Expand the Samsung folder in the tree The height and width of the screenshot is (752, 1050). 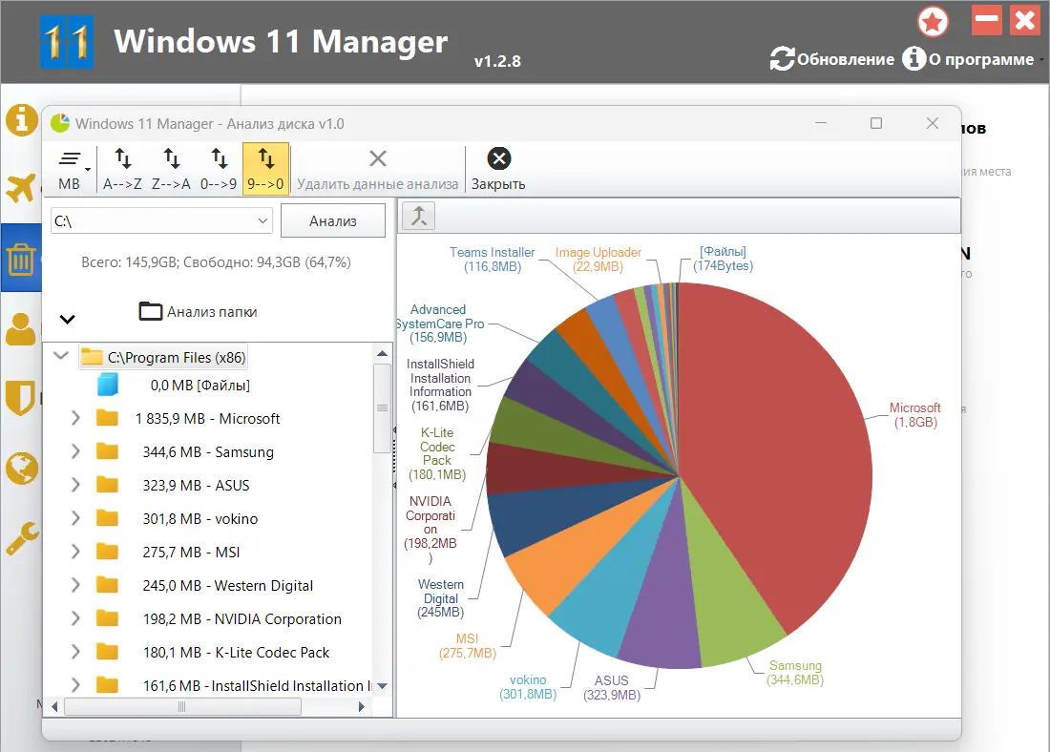point(75,452)
